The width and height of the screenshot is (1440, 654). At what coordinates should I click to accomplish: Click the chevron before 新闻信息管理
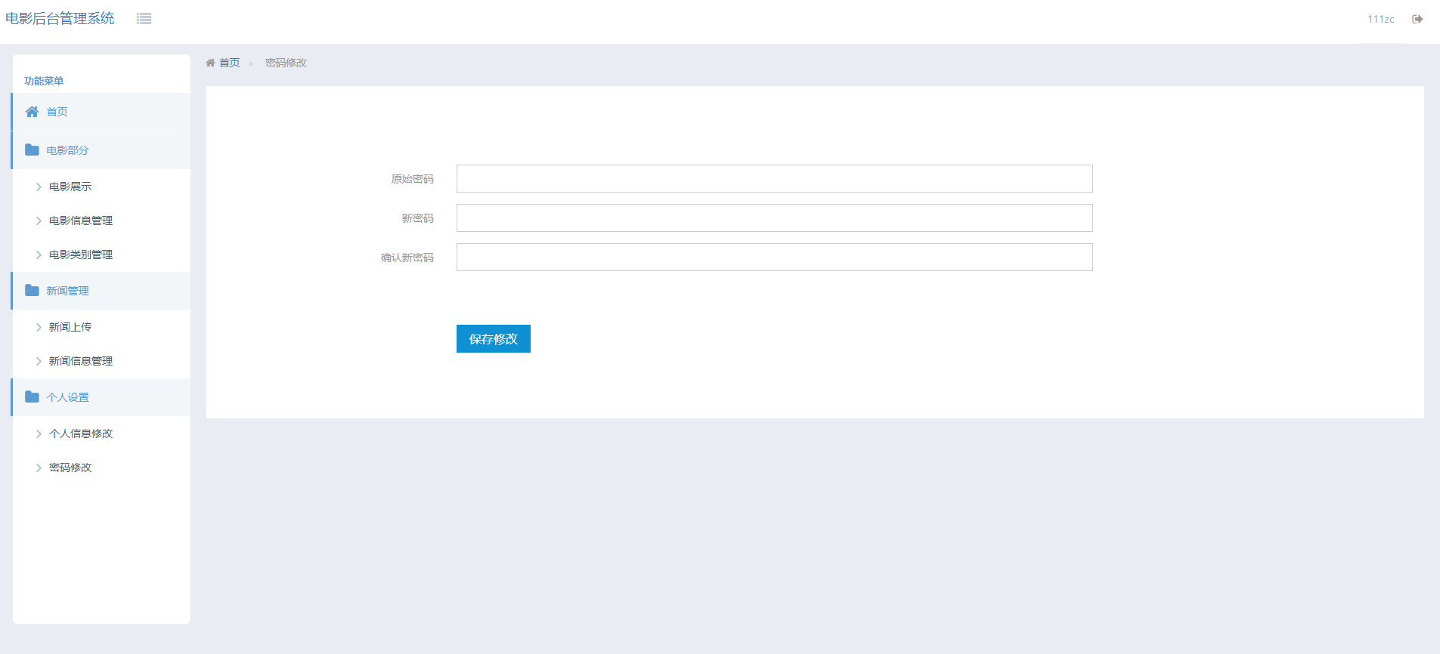tap(39, 361)
